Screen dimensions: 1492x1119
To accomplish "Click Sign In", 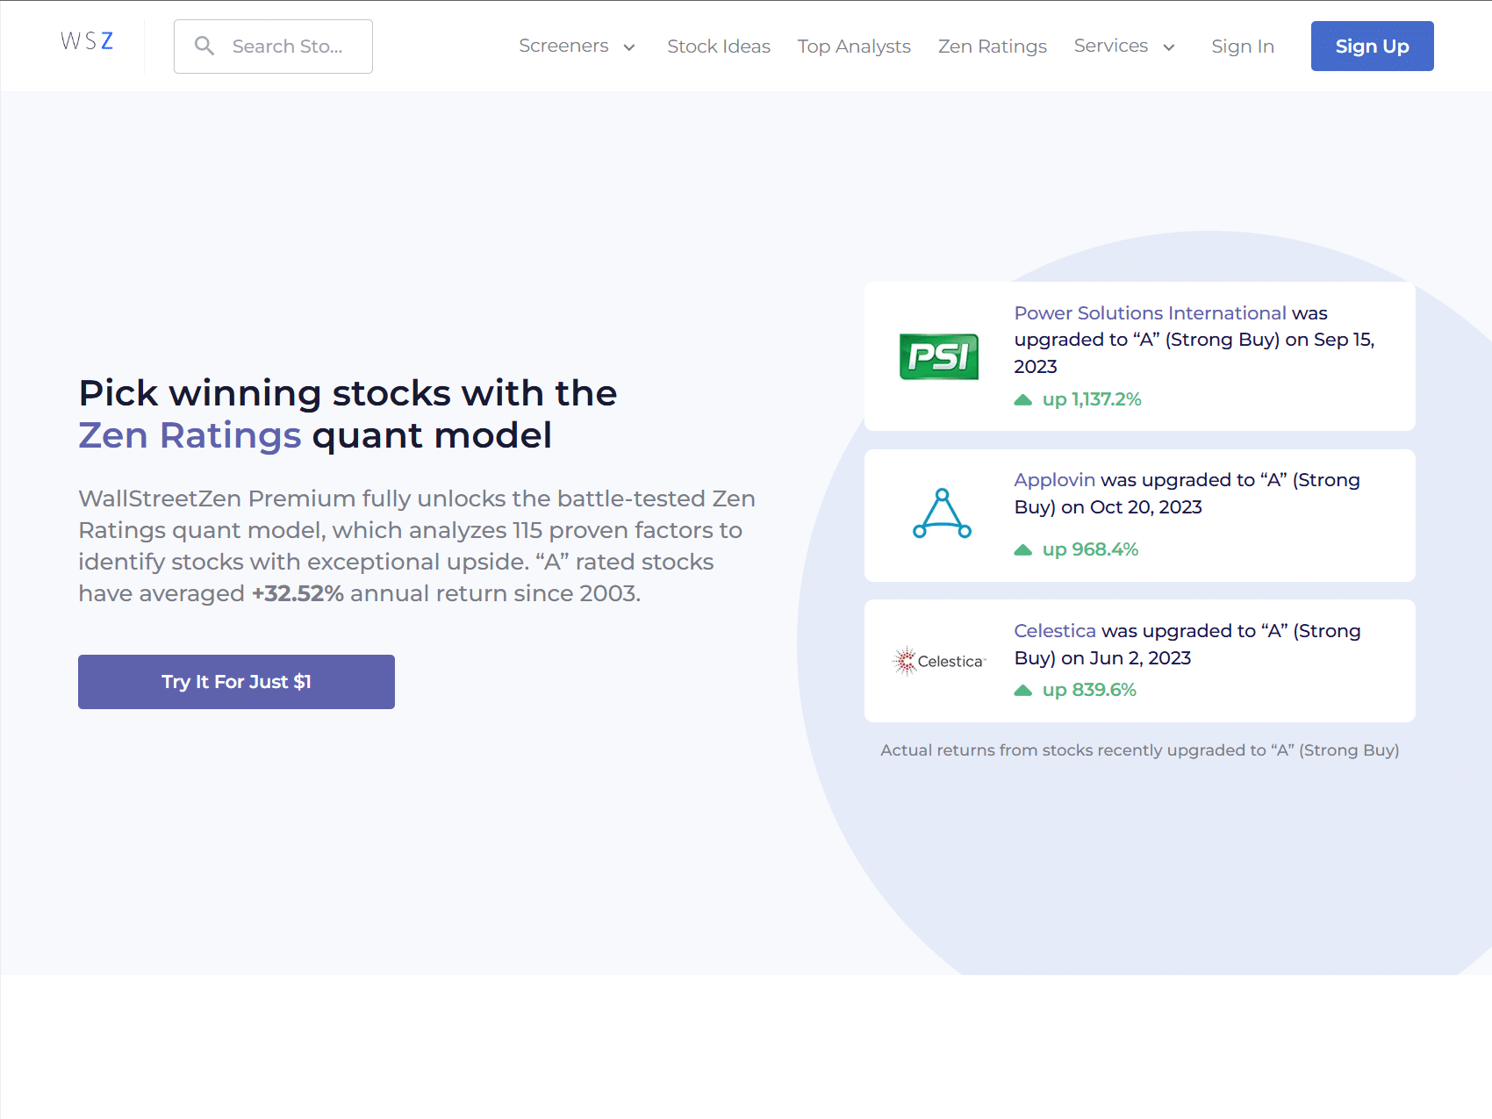I will coord(1242,46).
